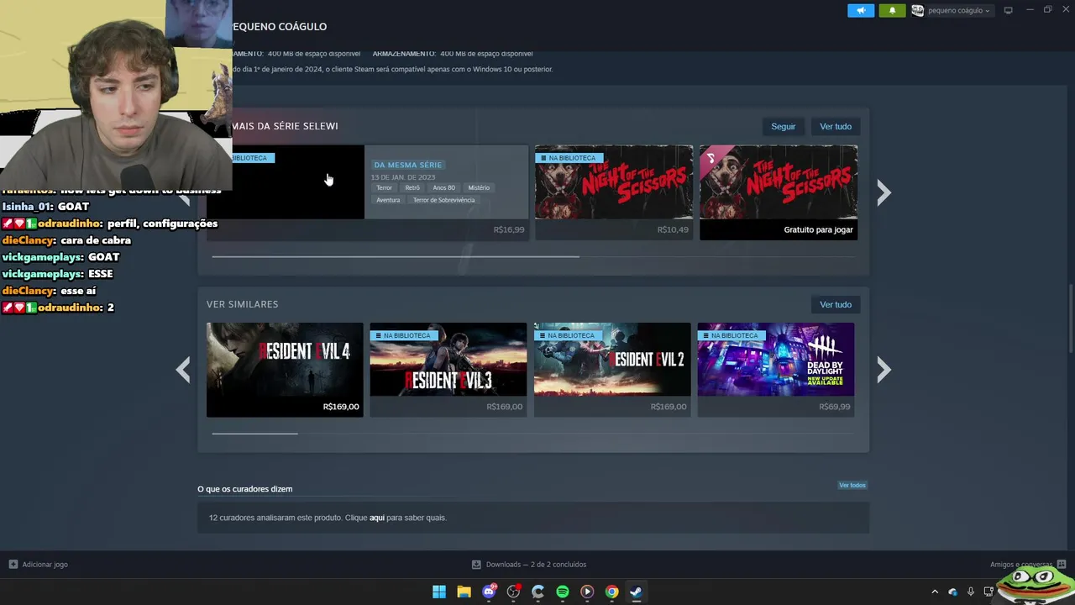Click the Anos 80 tag
This screenshot has width=1075, height=605.
[x=444, y=187]
